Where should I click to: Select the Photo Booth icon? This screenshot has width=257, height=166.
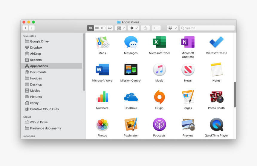216,97
